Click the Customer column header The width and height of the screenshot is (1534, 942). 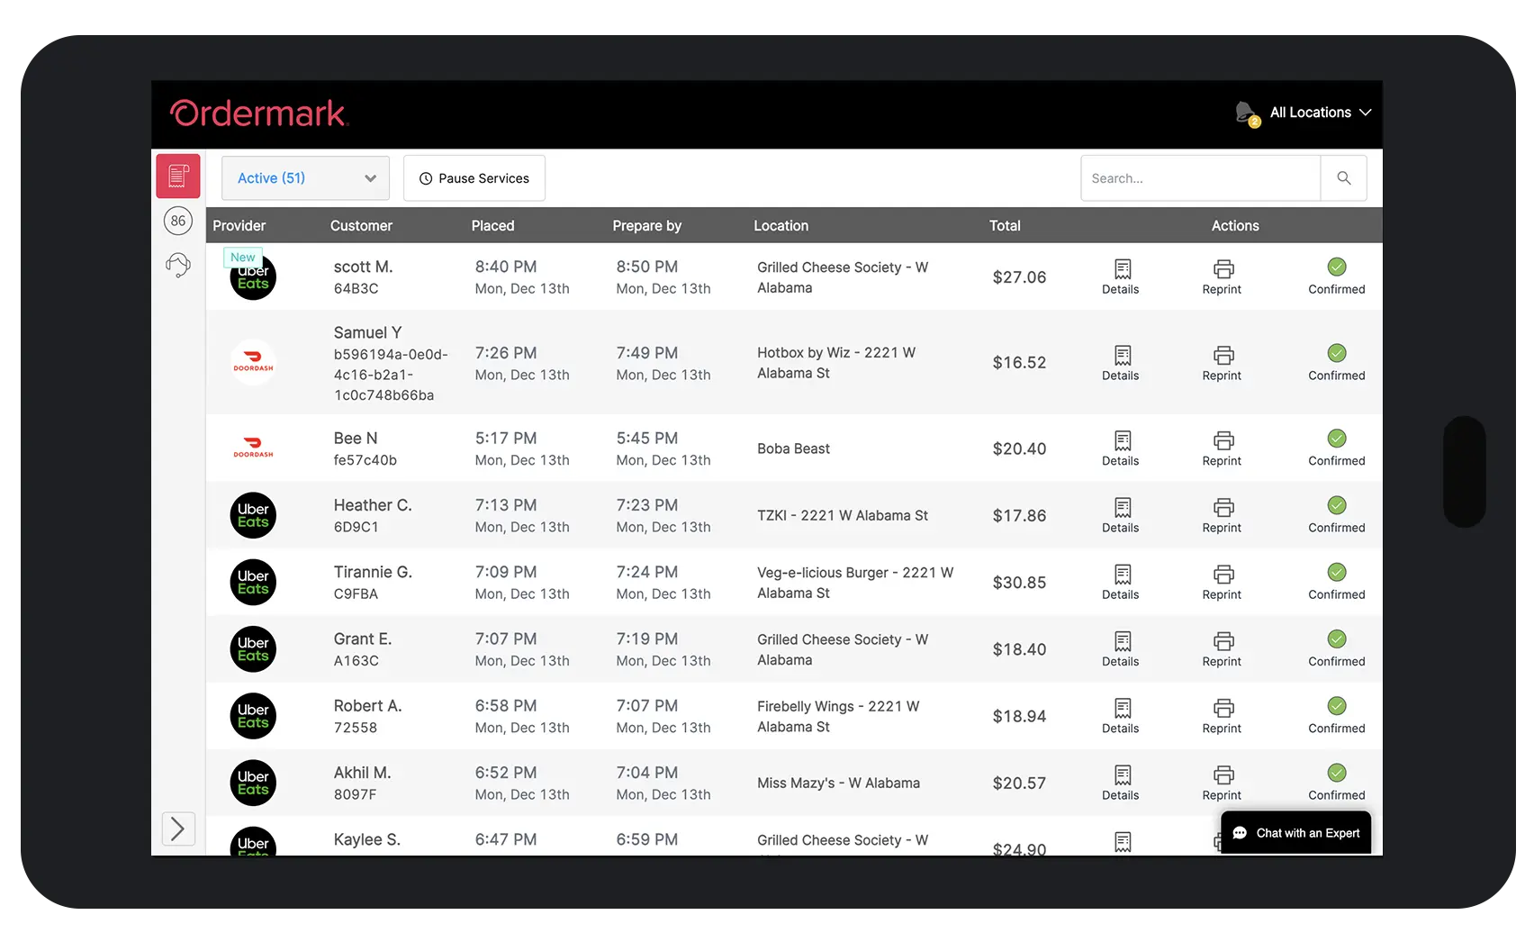361,226
